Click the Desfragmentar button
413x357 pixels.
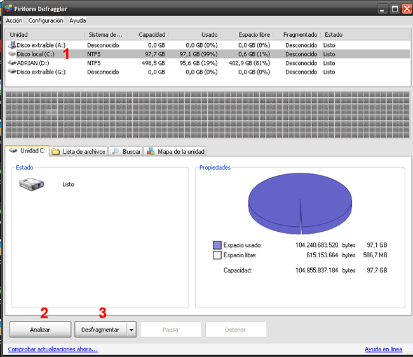(100, 330)
